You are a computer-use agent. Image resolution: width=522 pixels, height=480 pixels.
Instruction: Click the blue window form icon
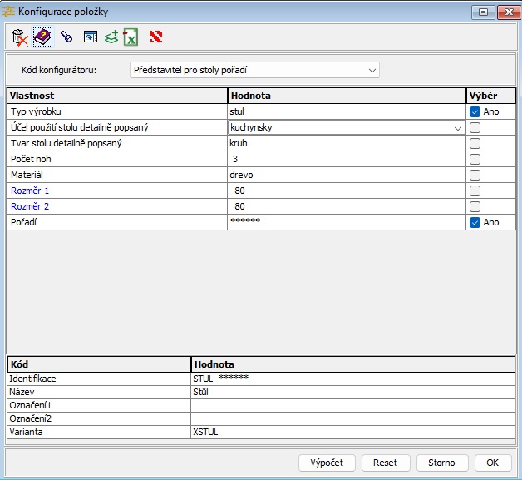[x=90, y=37]
